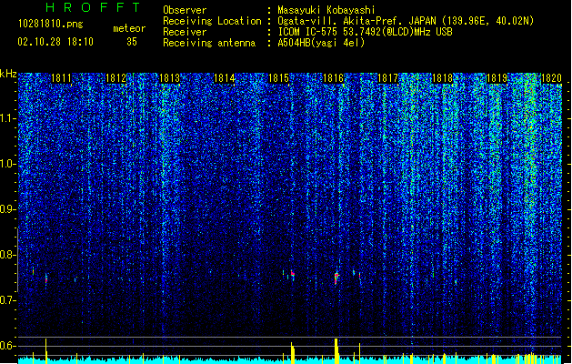Click the 0.7 frequency axis label

[7, 300]
